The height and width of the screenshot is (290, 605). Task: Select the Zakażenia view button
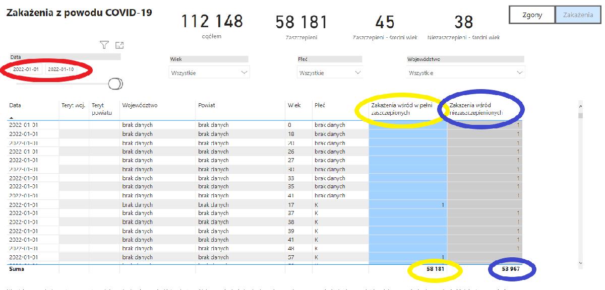[x=577, y=15]
